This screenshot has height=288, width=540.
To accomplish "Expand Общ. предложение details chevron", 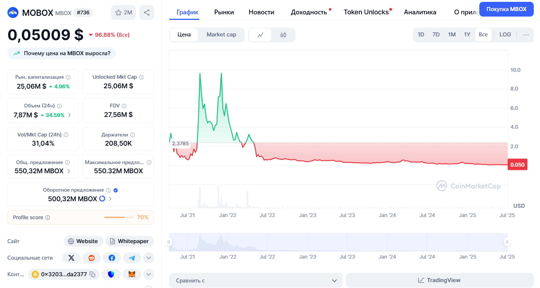I will (x=69, y=171).
